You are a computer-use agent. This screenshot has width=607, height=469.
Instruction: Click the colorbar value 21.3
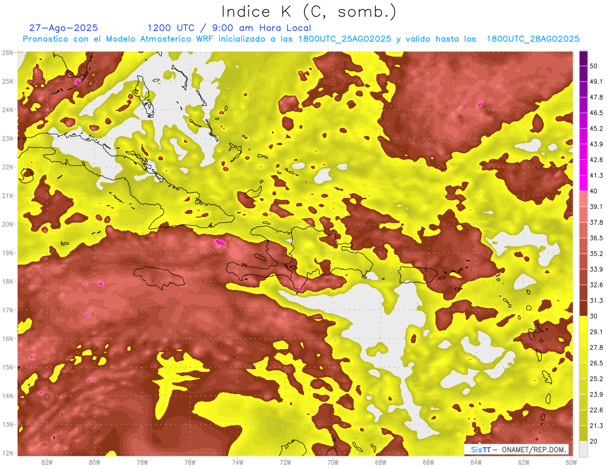coord(596,425)
